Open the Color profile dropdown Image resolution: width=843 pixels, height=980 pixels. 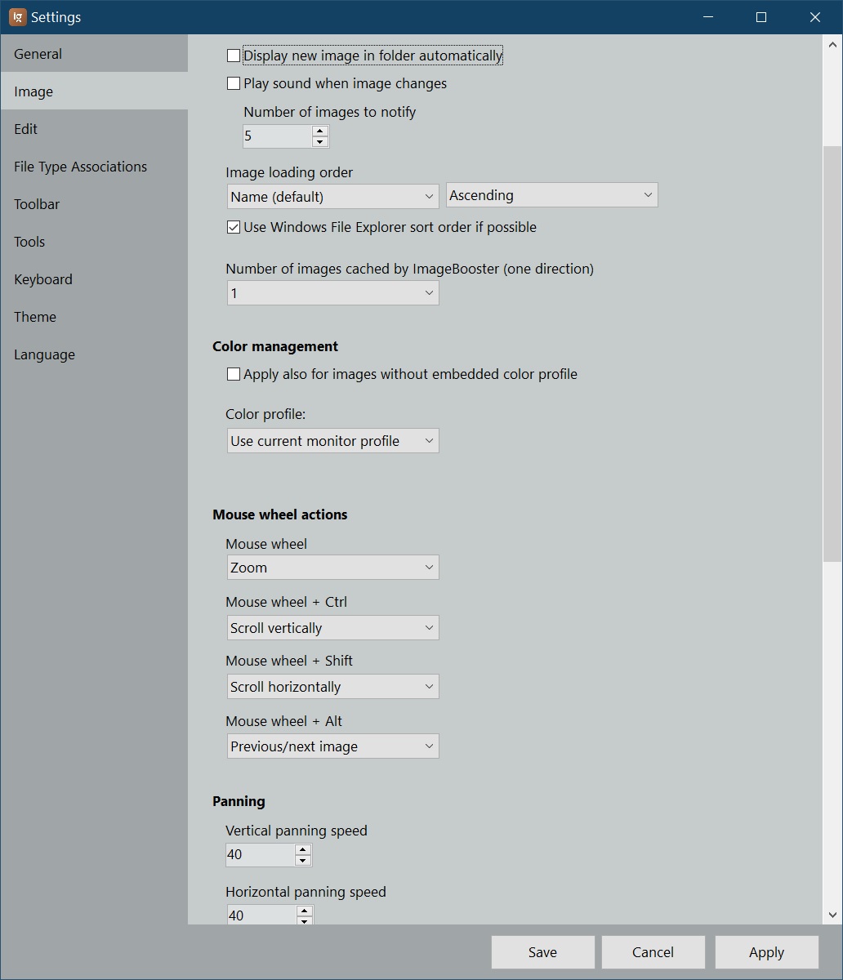tap(332, 441)
